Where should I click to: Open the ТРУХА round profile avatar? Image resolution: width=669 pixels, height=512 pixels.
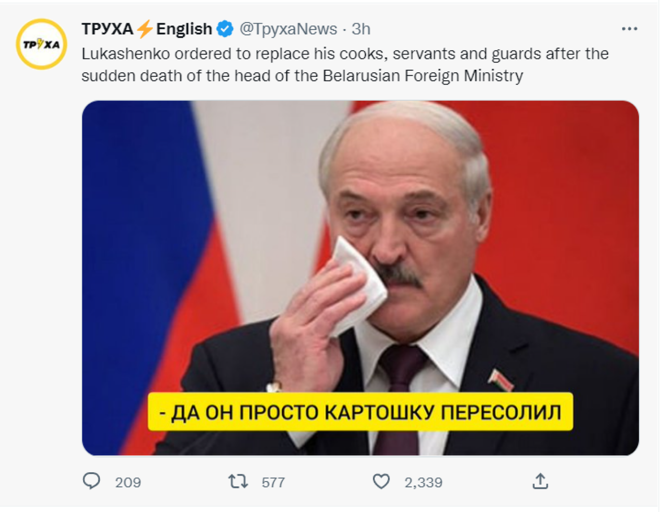pyautogui.click(x=41, y=44)
